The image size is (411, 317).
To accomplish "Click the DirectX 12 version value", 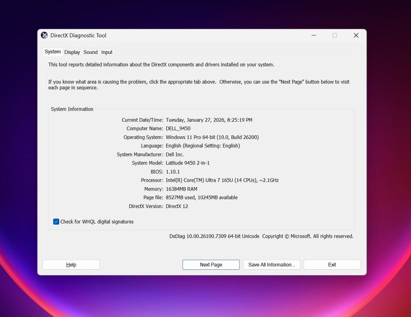I will click(177, 206).
